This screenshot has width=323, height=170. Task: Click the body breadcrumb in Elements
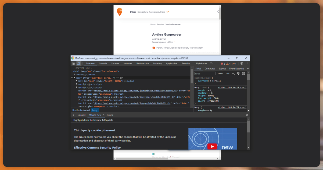point(95,110)
